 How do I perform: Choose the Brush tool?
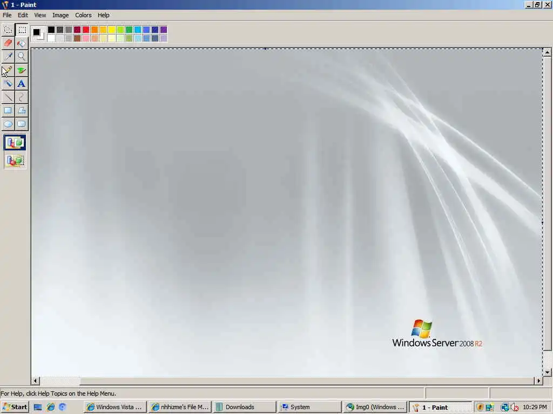22,70
